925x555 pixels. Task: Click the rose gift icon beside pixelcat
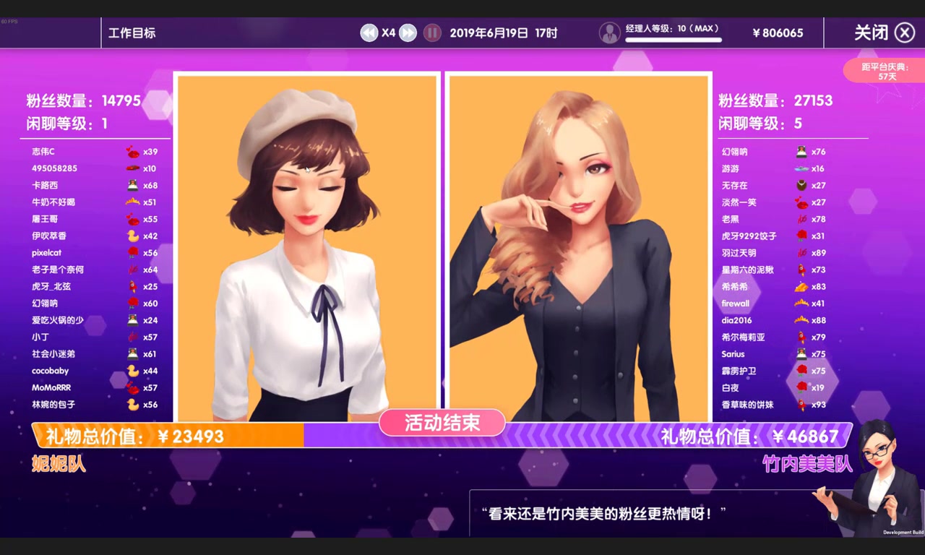[132, 253]
